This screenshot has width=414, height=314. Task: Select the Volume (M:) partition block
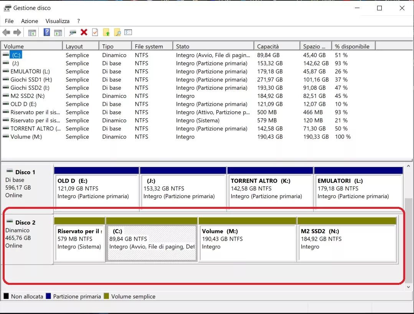click(x=247, y=239)
